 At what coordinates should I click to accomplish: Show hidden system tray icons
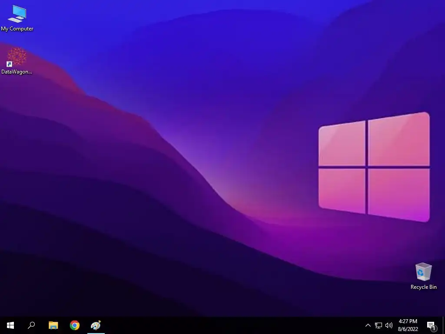368,325
